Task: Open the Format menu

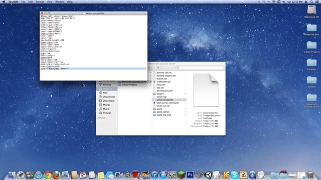Action: (x=40, y=1)
